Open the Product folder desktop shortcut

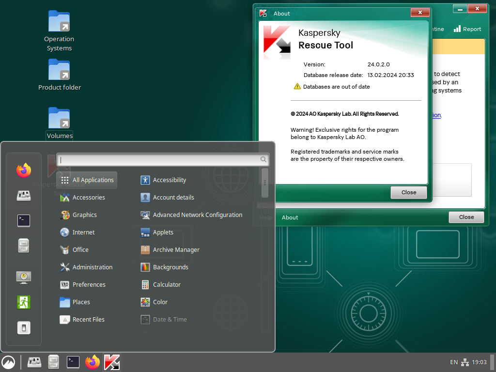pyautogui.click(x=60, y=75)
